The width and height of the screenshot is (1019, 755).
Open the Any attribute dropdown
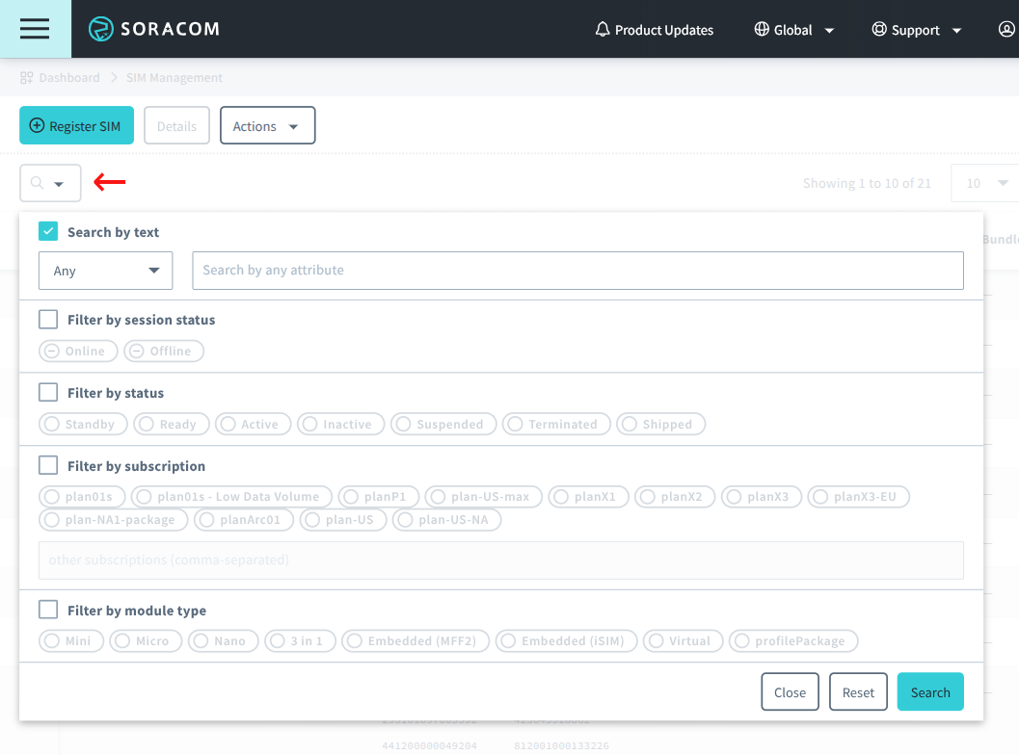click(105, 271)
